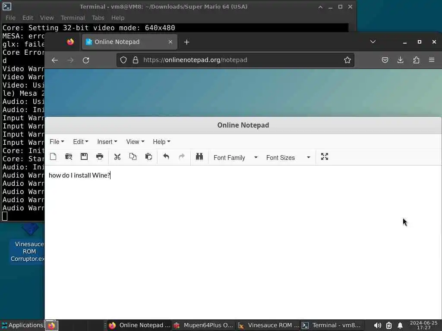
Task: Click the Open file icon in notepad toolbar
Action: point(69,156)
